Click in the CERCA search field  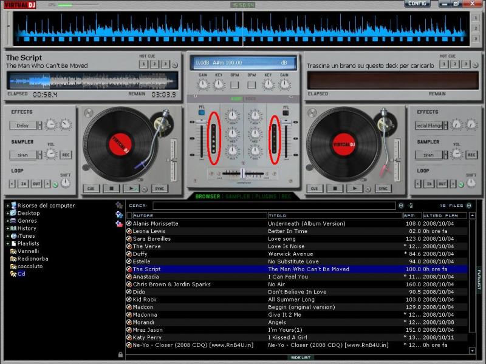pos(274,206)
